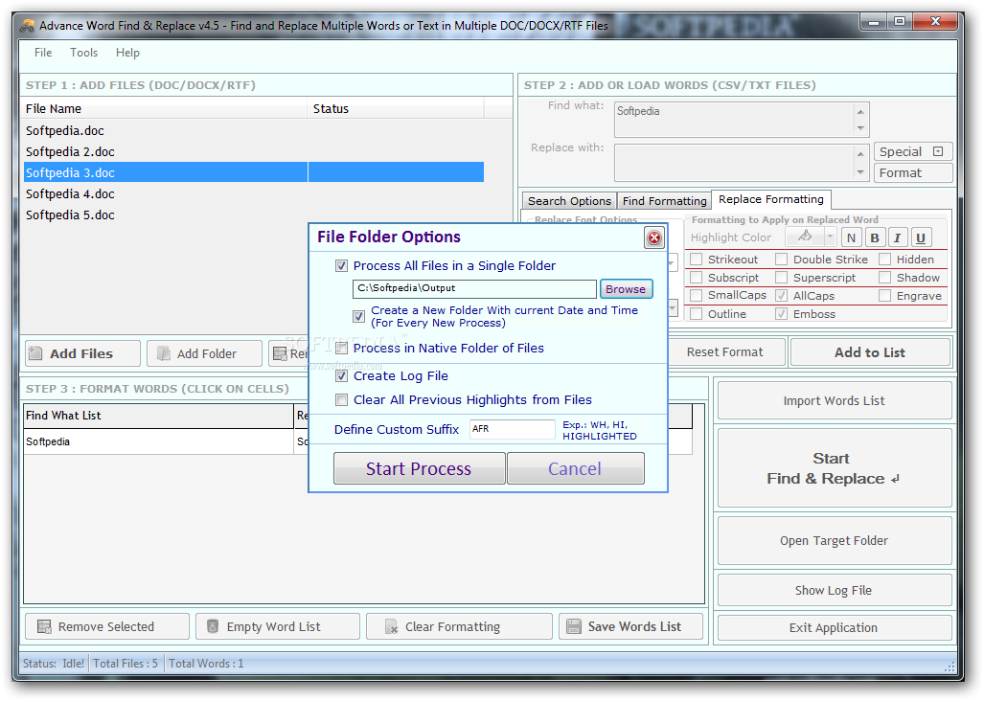Click the Empty Word List button
Image resolution: width=984 pixels, height=701 pixels.
(x=277, y=626)
